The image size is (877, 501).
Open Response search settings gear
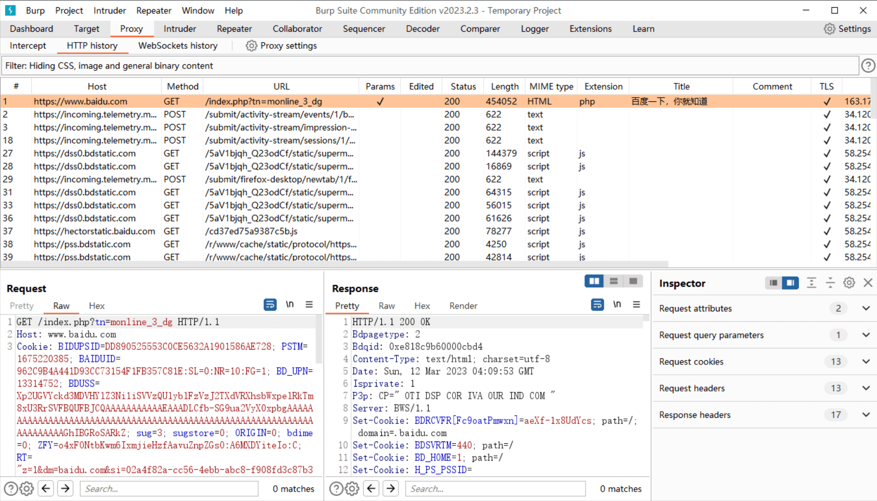click(352, 489)
